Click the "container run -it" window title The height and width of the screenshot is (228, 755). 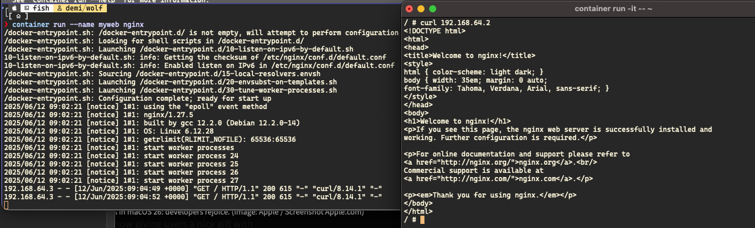click(579, 9)
